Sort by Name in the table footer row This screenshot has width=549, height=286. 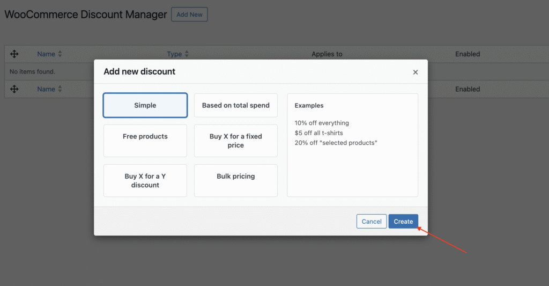pos(49,89)
